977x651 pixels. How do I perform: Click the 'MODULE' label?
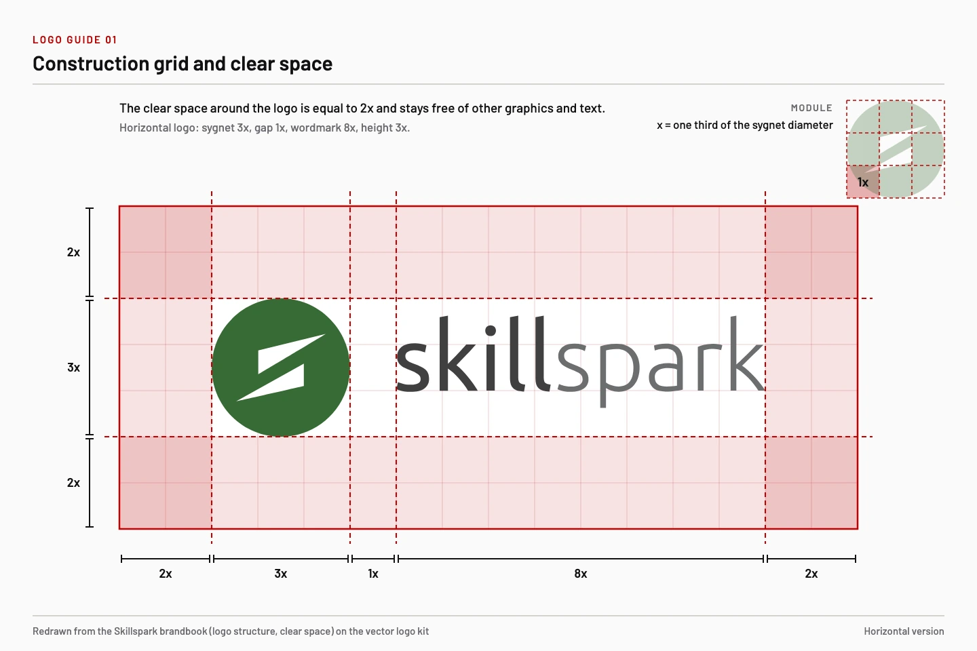pyautogui.click(x=811, y=108)
